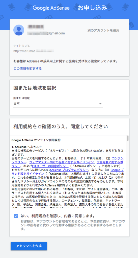Click the 1. AdSense へようこそ section heading
The image size is (138, 258).
coord(26,147)
